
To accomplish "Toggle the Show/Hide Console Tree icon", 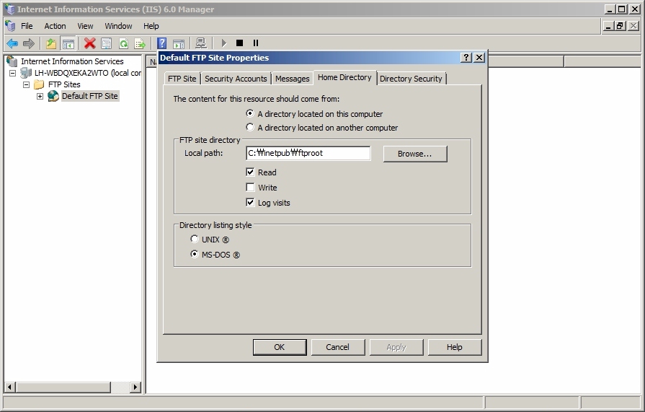I will click(68, 43).
